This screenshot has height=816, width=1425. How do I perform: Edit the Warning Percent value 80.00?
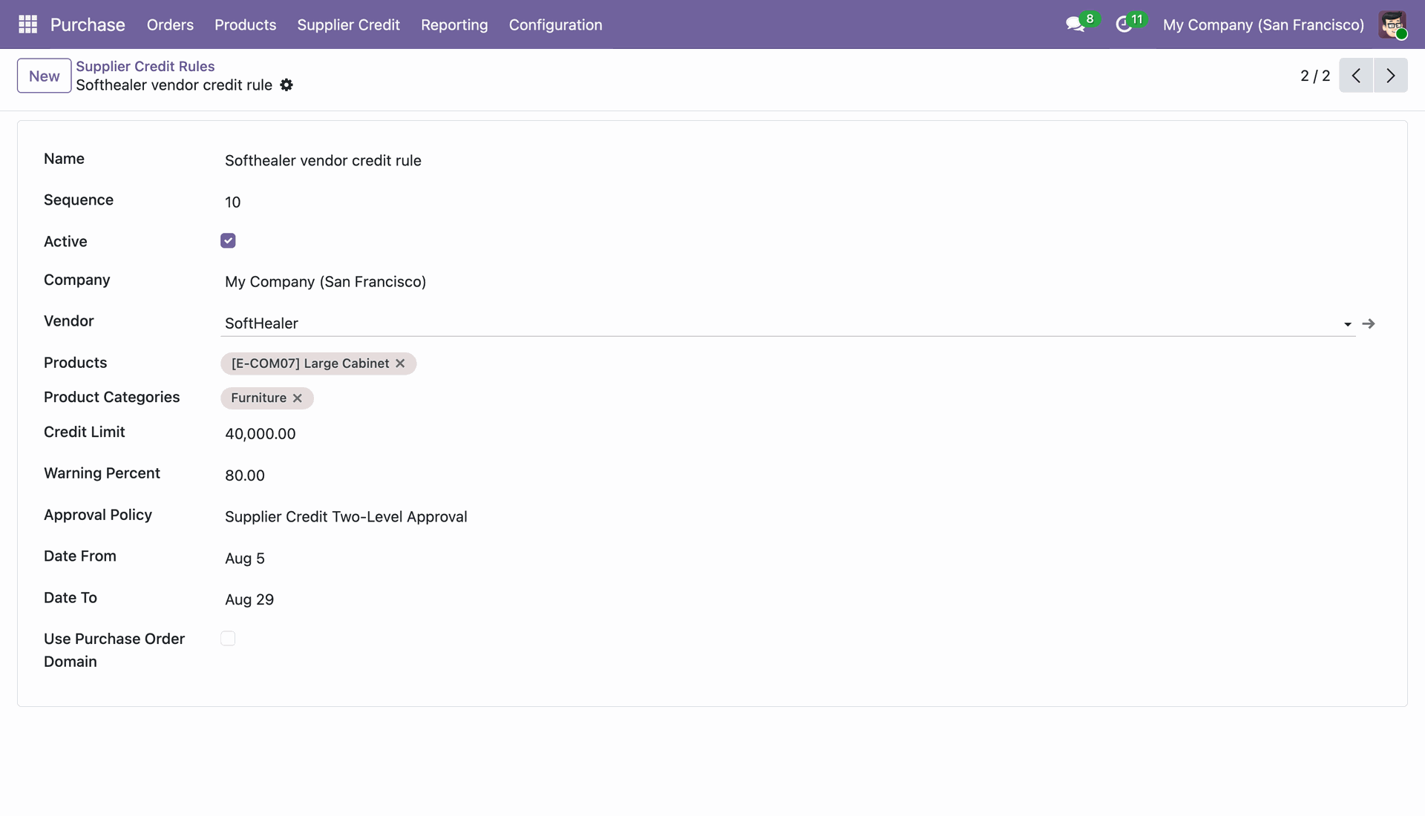[x=788, y=476]
